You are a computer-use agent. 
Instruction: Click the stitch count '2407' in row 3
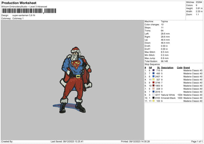(157, 76)
